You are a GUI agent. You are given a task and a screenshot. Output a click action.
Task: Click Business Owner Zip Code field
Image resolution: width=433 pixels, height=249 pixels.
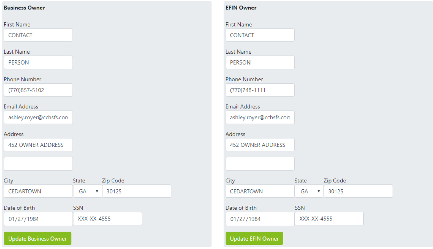click(x=137, y=191)
